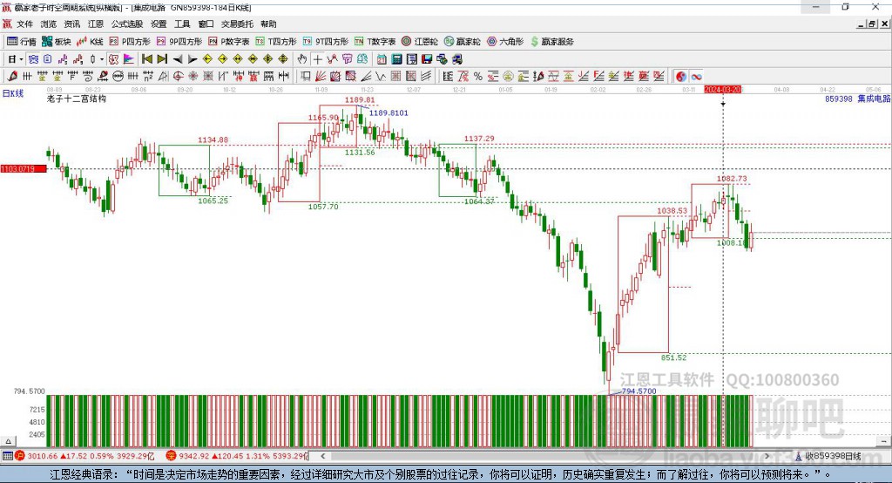The height and width of the screenshot is (483, 892).
Task: Jump to first bar with skip-to-start icon
Action: click(x=146, y=58)
